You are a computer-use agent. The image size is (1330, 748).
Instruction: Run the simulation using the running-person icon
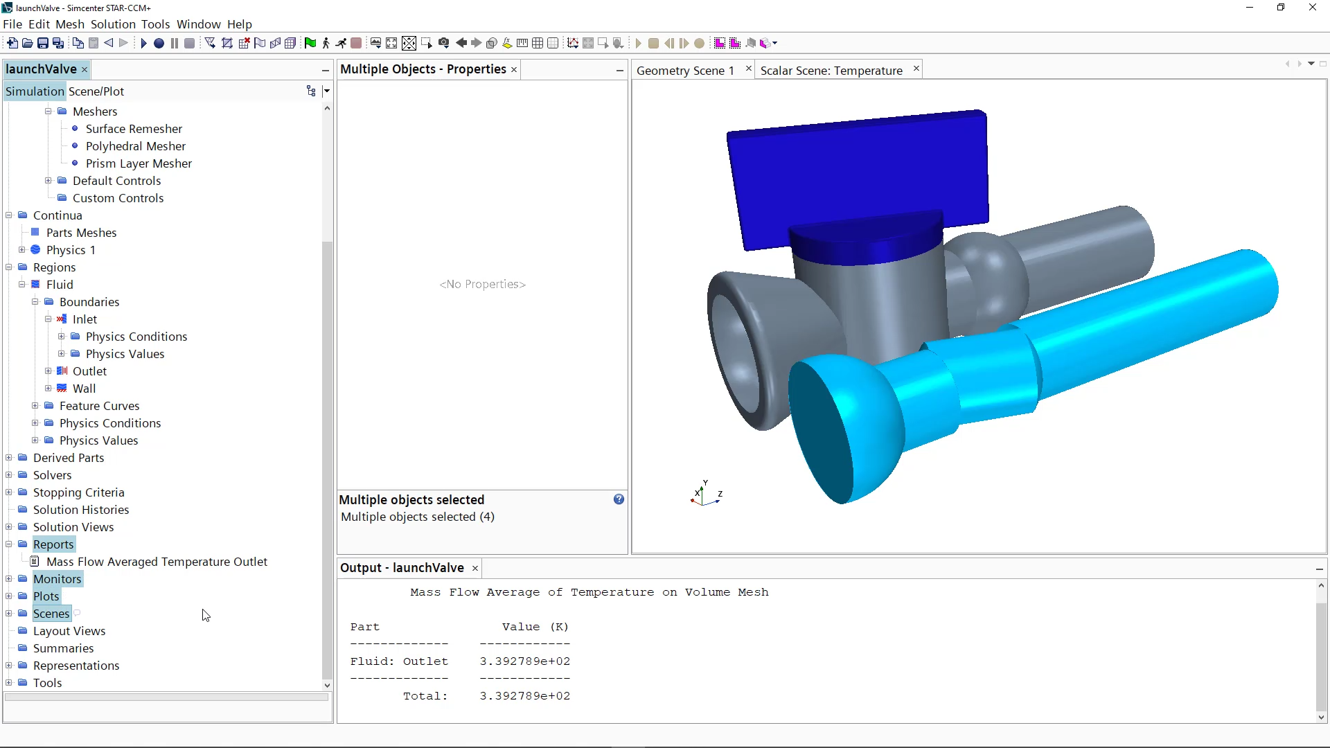pos(341,42)
